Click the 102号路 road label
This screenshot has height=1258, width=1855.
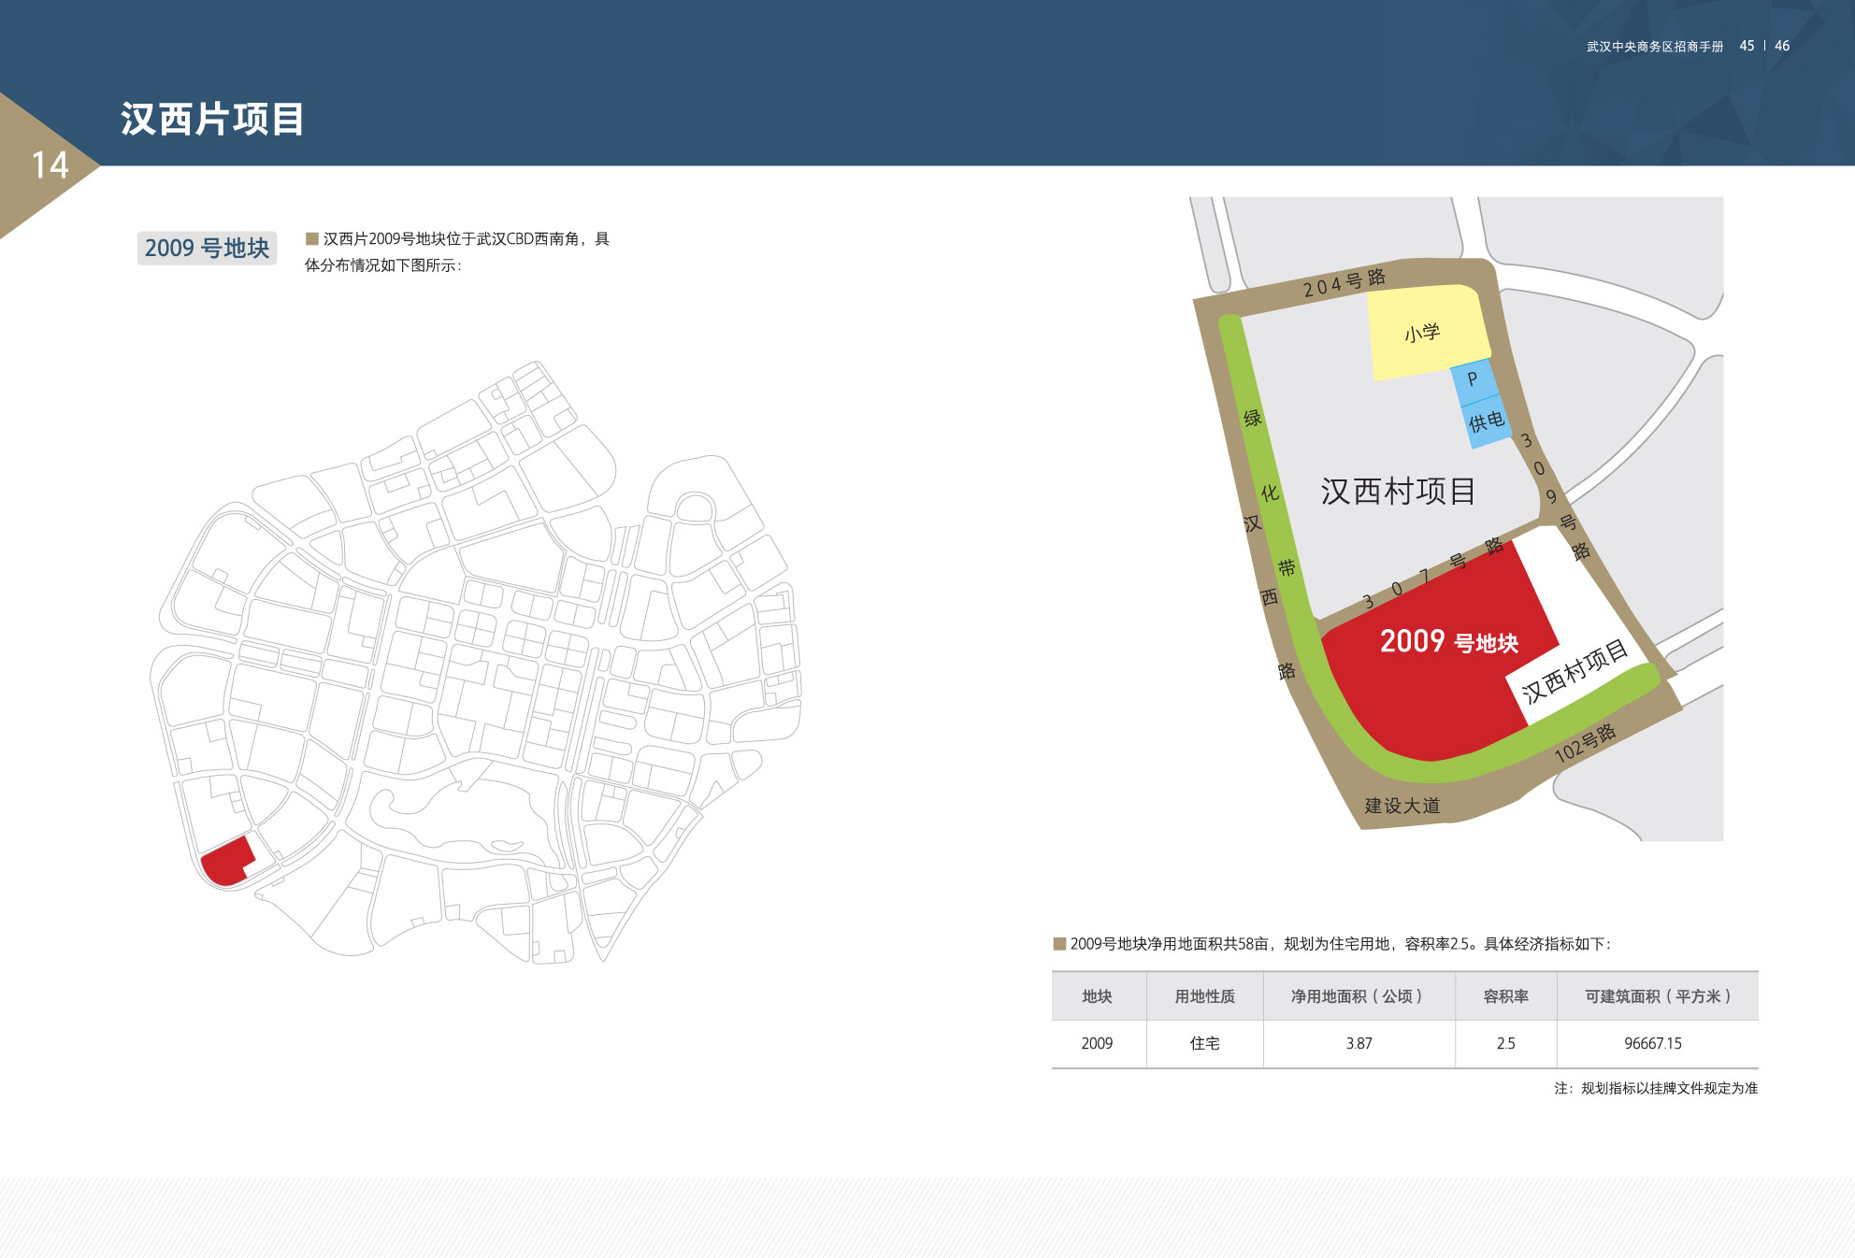1586,743
